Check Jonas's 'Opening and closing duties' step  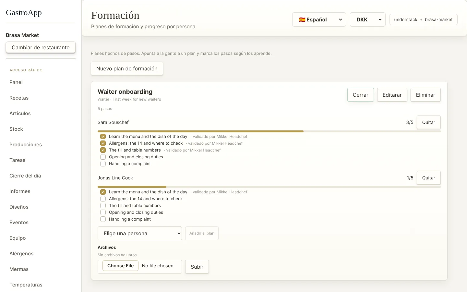[103, 213]
